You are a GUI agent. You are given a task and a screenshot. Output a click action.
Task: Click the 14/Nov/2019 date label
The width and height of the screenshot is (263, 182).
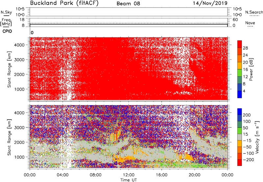(x=210, y=3)
